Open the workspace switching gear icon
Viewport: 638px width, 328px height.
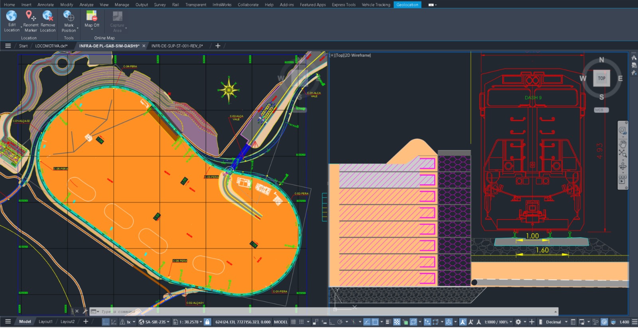click(x=518, y=322)
